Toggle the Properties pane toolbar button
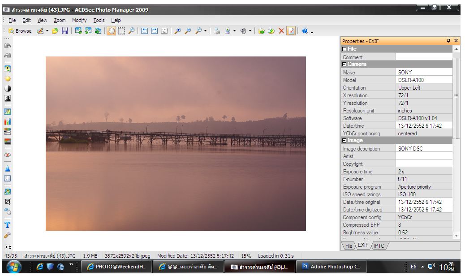Image resolution: width=465 pixels, height=276 pixels. click(x=291, y=31)
